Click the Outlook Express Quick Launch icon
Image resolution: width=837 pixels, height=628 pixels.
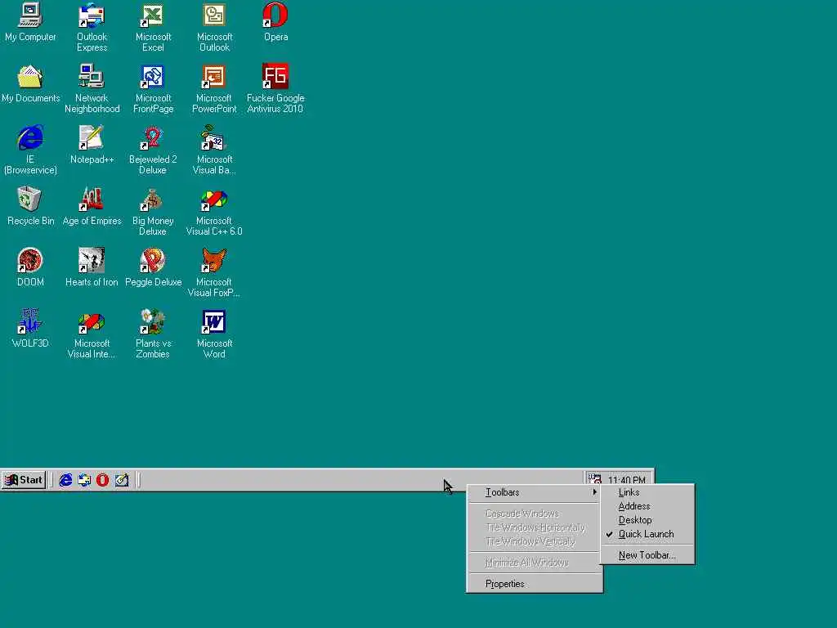pyautogui.click(x=84, y=480)
